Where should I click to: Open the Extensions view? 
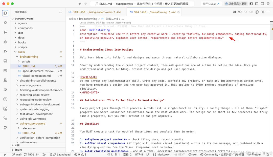tap(5, 70)
